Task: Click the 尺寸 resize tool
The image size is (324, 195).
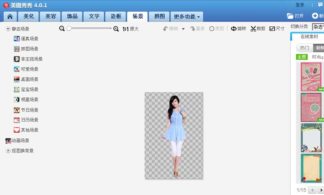Action: (277, 29)
